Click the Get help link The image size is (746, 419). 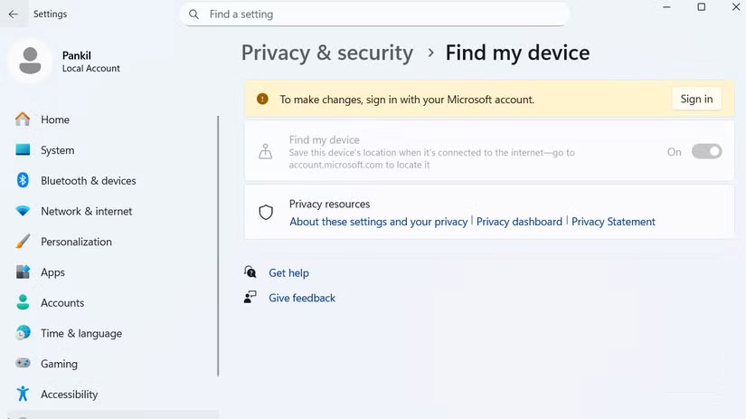point(288,273)
